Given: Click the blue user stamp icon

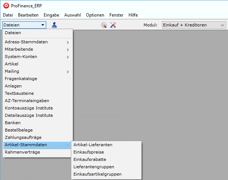Looking at the screenshot, I should click(54, 25).
